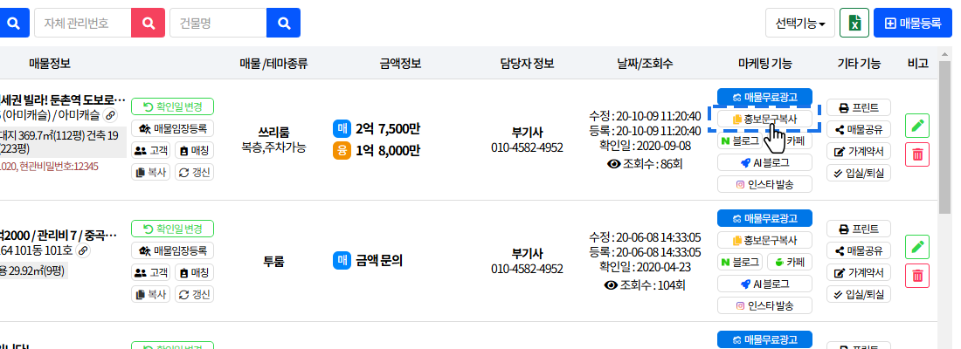
Task: Click 프린트 in the first row
Action: (859, 107)
